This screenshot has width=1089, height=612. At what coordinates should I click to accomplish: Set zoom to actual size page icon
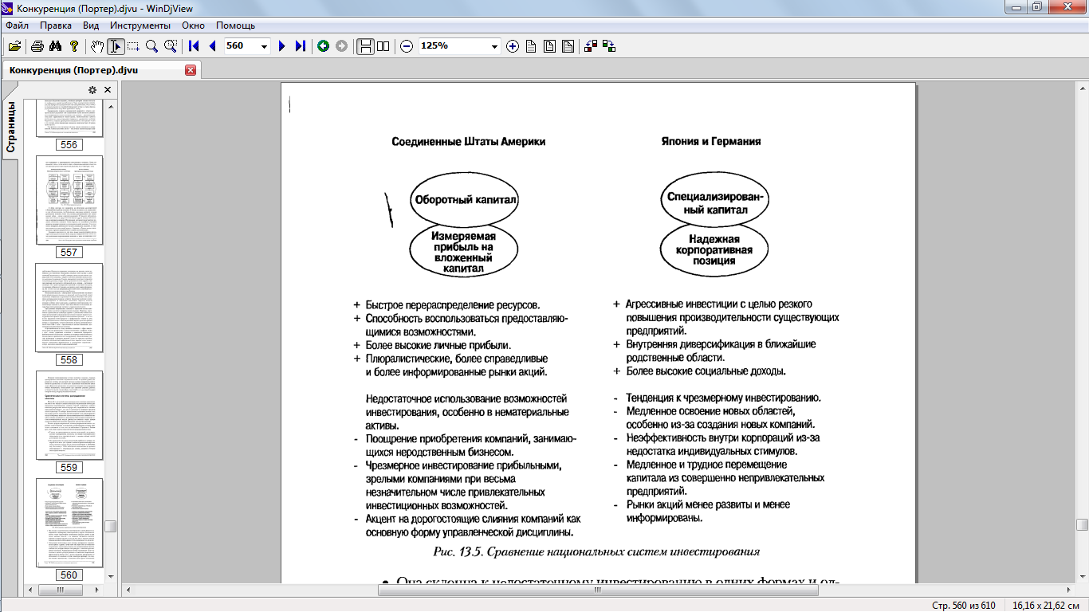[x=531, y=46]
